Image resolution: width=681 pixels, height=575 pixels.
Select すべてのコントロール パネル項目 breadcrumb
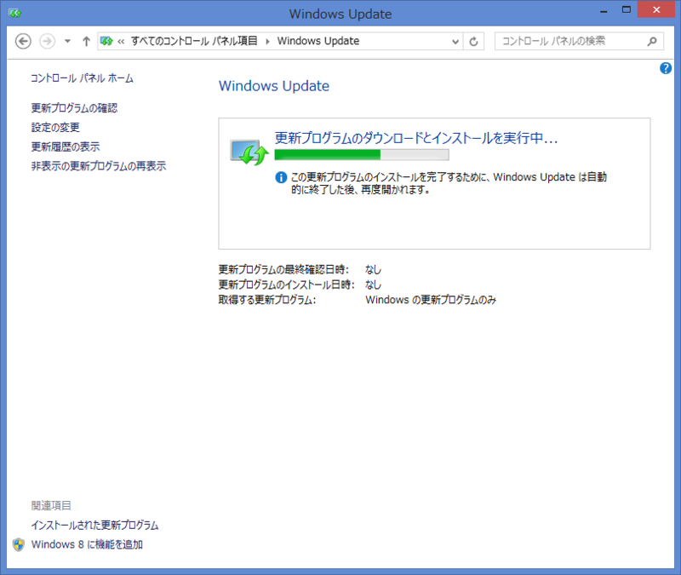click(194, 41)
